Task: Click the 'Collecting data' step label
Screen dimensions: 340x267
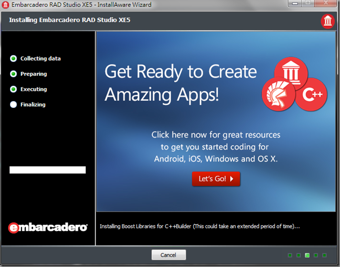Action: pyautogui.click(x=41, y=59)
